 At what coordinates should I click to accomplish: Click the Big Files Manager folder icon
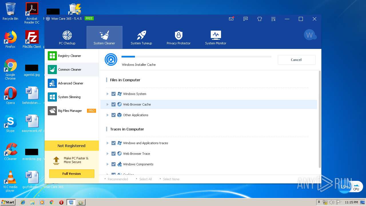click(x=52, y=111)
